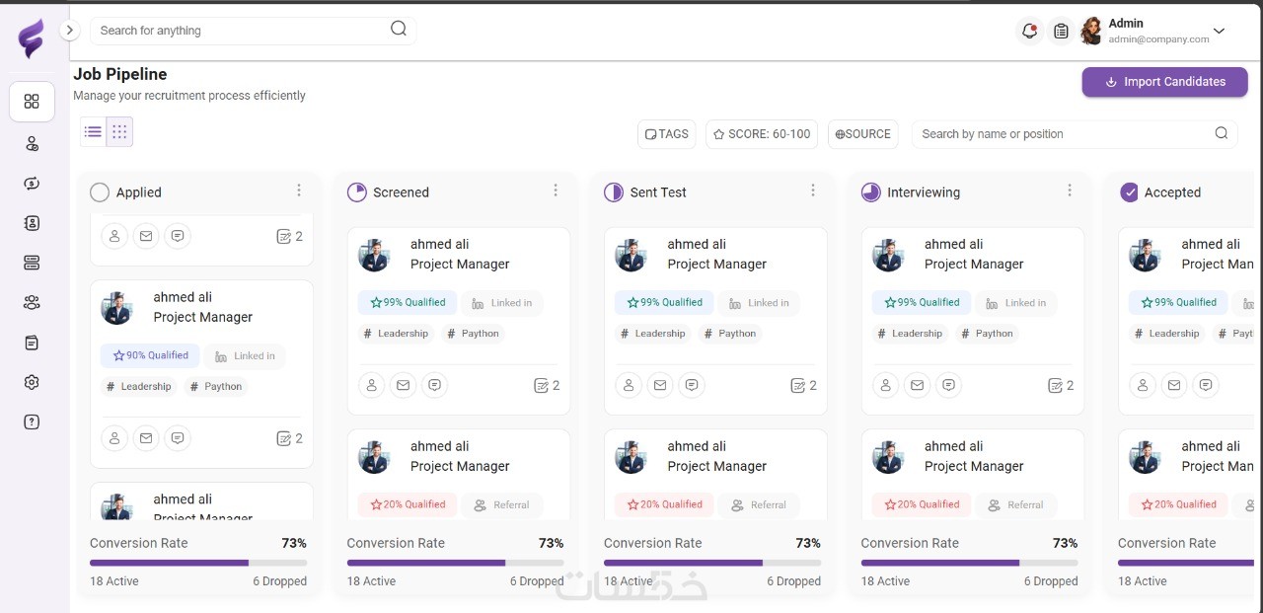Open the dashboard grid icon in sidebar

coord(32,102)
